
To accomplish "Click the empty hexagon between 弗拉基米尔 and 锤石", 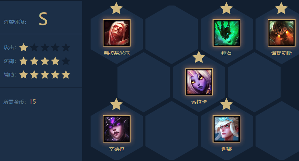I will point(172,35).
